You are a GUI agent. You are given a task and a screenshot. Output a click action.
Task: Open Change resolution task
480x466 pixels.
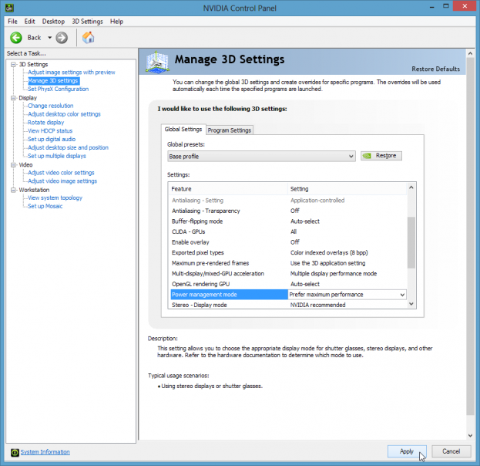(51, 106)
